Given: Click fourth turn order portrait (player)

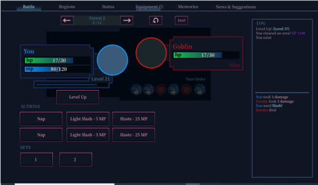Looking at the screenshot, I should [173, 89].
